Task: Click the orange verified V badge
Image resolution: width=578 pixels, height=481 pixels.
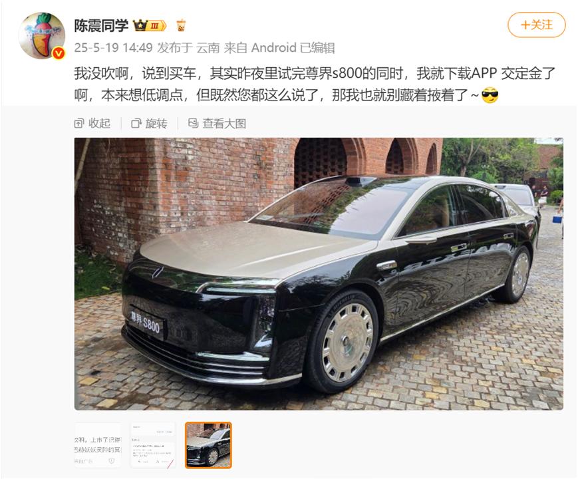Action: point(59,53)
